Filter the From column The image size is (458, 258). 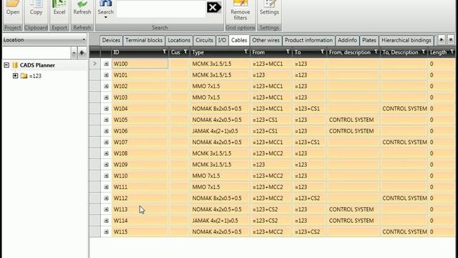288,52
